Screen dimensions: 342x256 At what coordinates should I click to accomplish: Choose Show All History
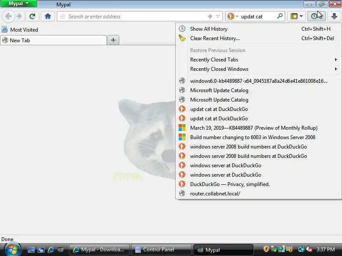coord(259,29)
